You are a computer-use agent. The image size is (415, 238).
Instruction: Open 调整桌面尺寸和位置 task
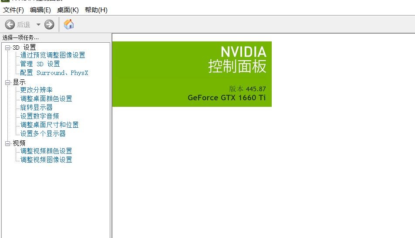coord(49,125)
